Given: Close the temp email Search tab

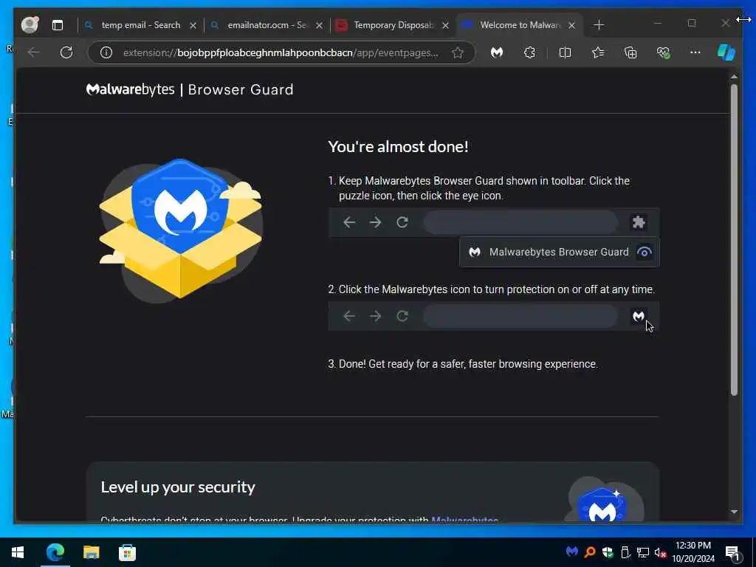Looking at the screenshot, I should pyautogui.click(x=193, y=26).
